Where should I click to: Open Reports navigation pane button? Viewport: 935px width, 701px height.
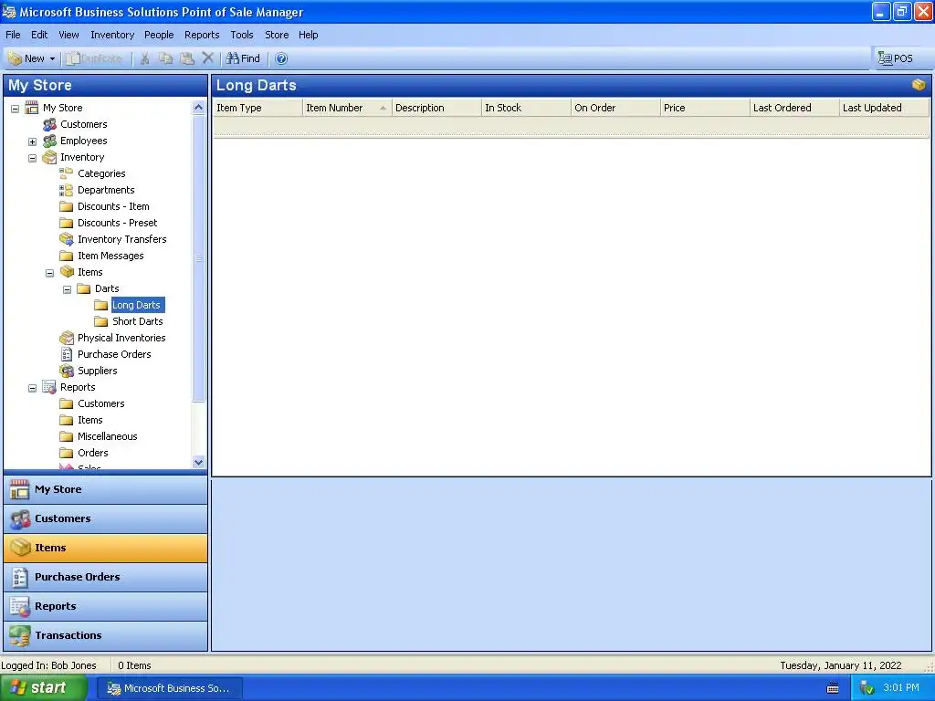pos(106,606)
